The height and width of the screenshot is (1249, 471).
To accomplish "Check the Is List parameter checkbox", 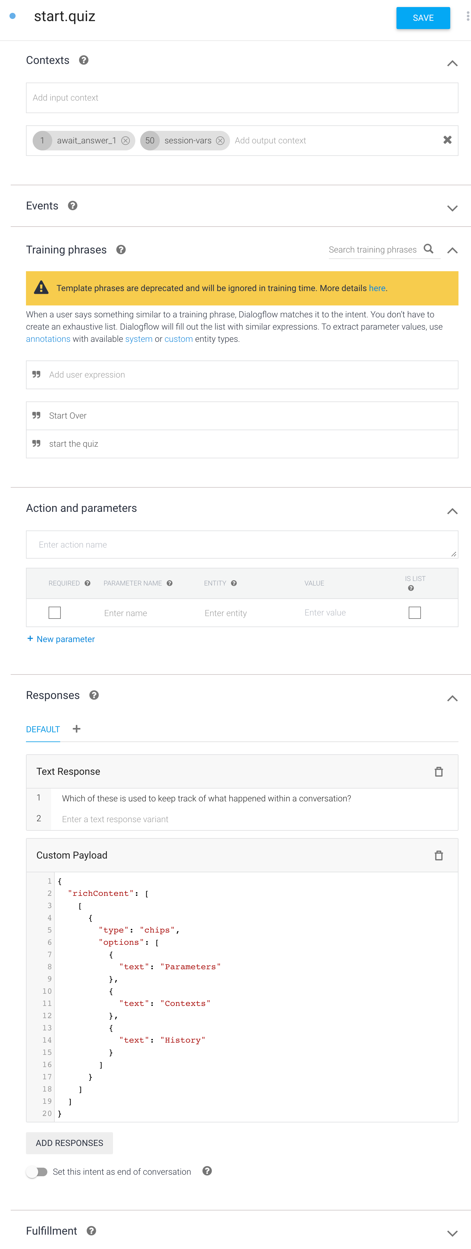I will pyautogui.click(x=414, y=613).
